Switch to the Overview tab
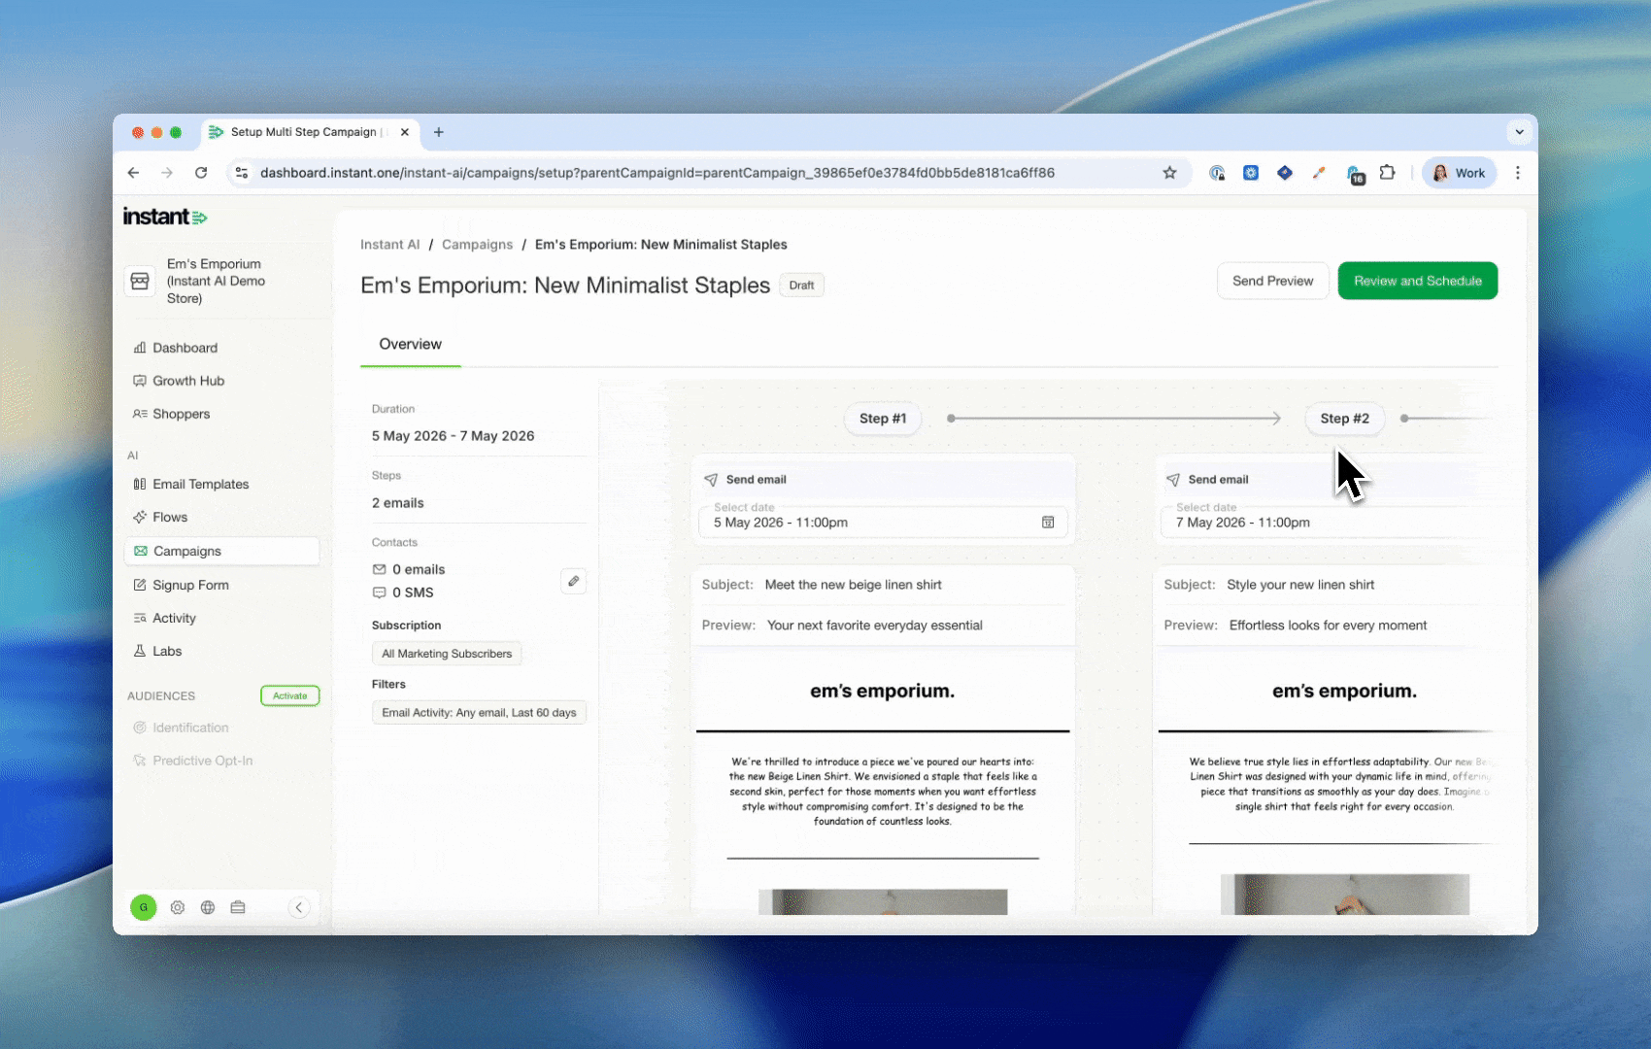 click(x=410, y=344)
